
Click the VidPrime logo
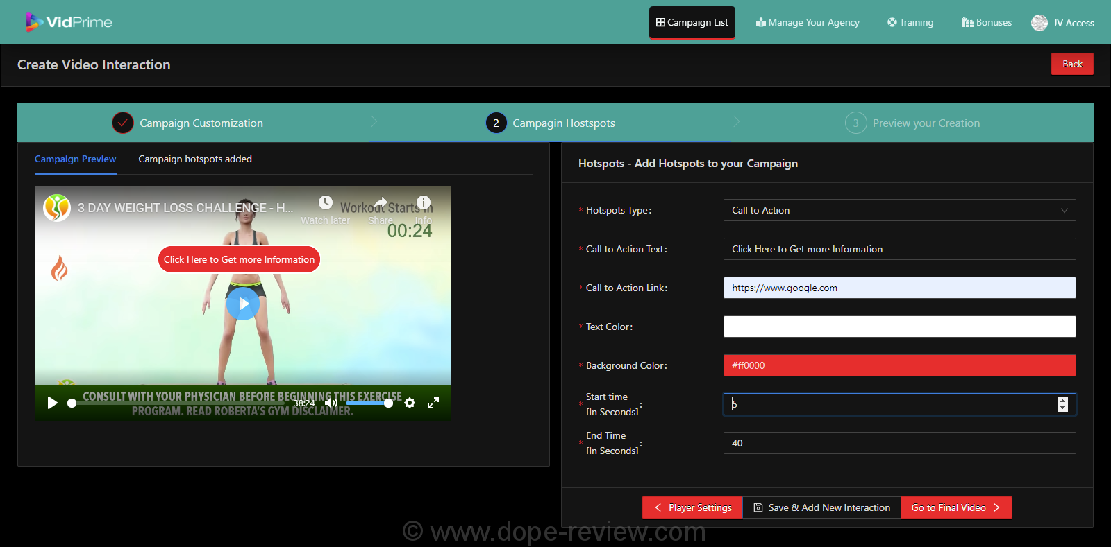pos(69,22)
